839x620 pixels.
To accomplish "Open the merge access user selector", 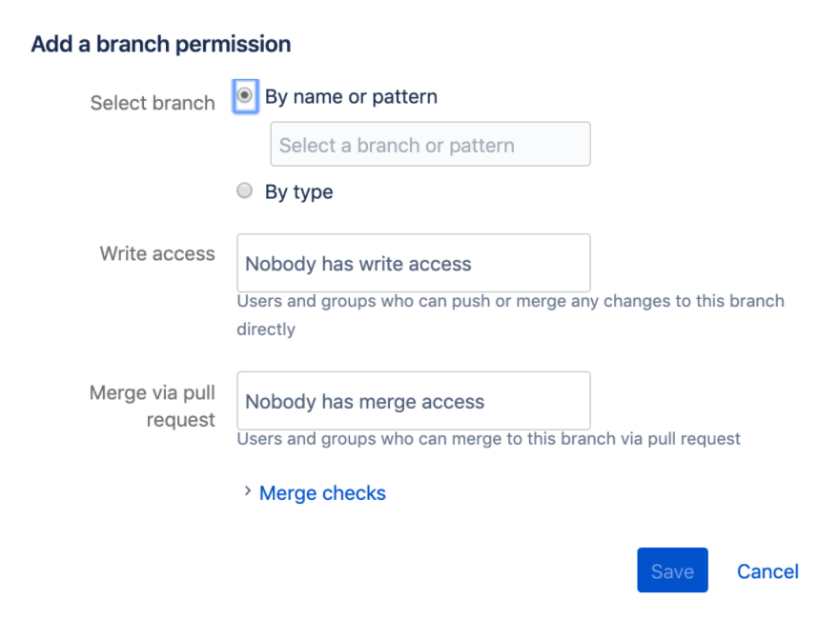I will pyautogui.click(x=414, y=401).
